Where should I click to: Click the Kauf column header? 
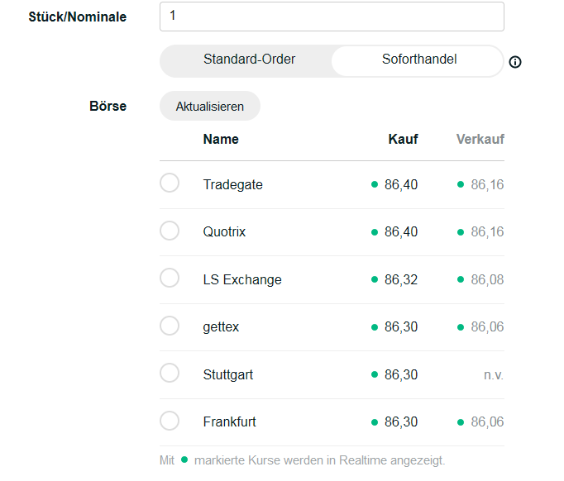(403, 139)
